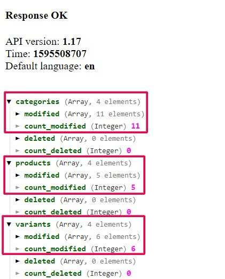Click the deleted label under categories
The width and height of the screenshot is (225, 279).
(40, 139)
